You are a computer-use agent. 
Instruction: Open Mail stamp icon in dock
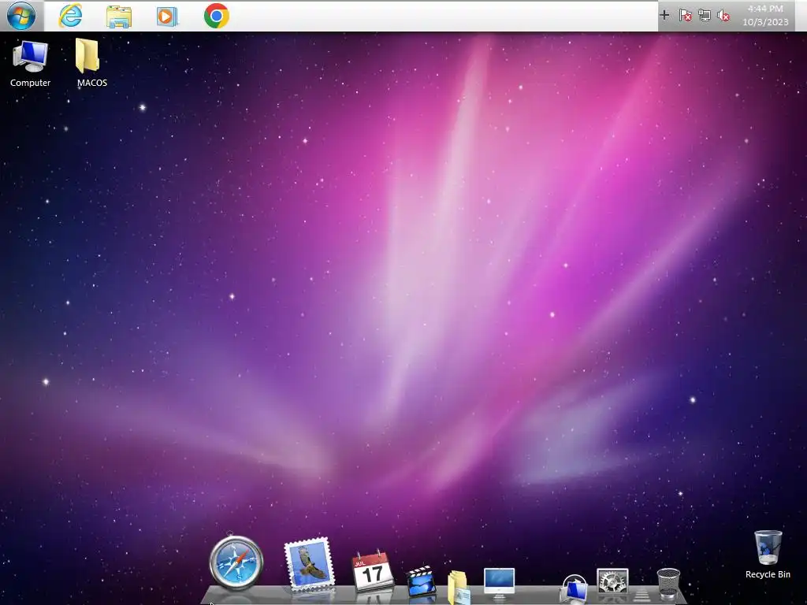tap(309, 564)
